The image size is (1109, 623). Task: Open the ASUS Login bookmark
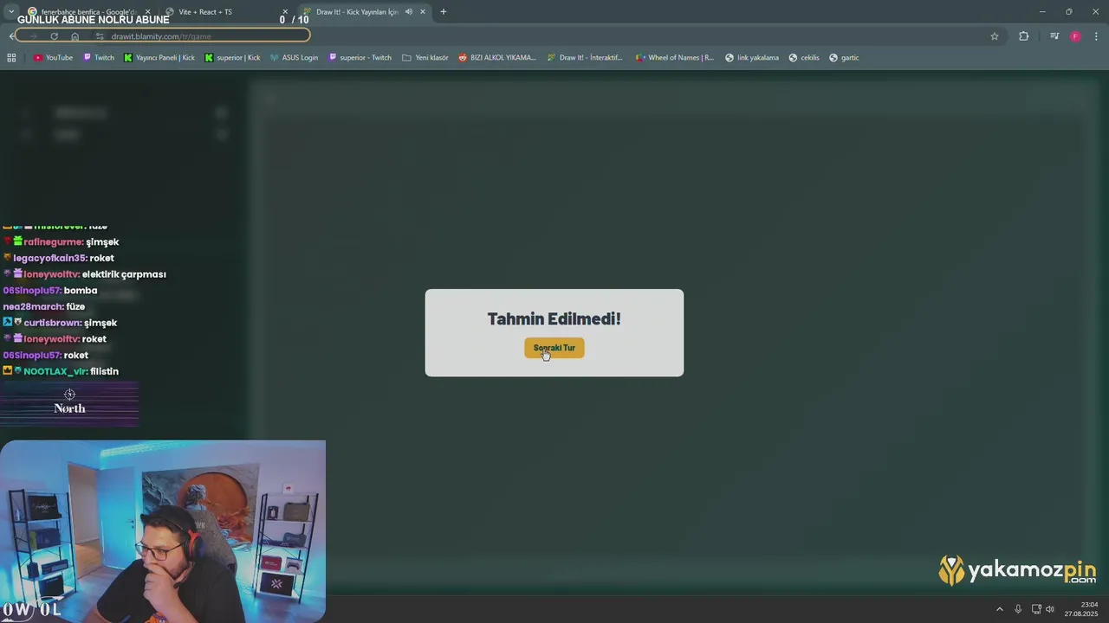coord(294,58)
